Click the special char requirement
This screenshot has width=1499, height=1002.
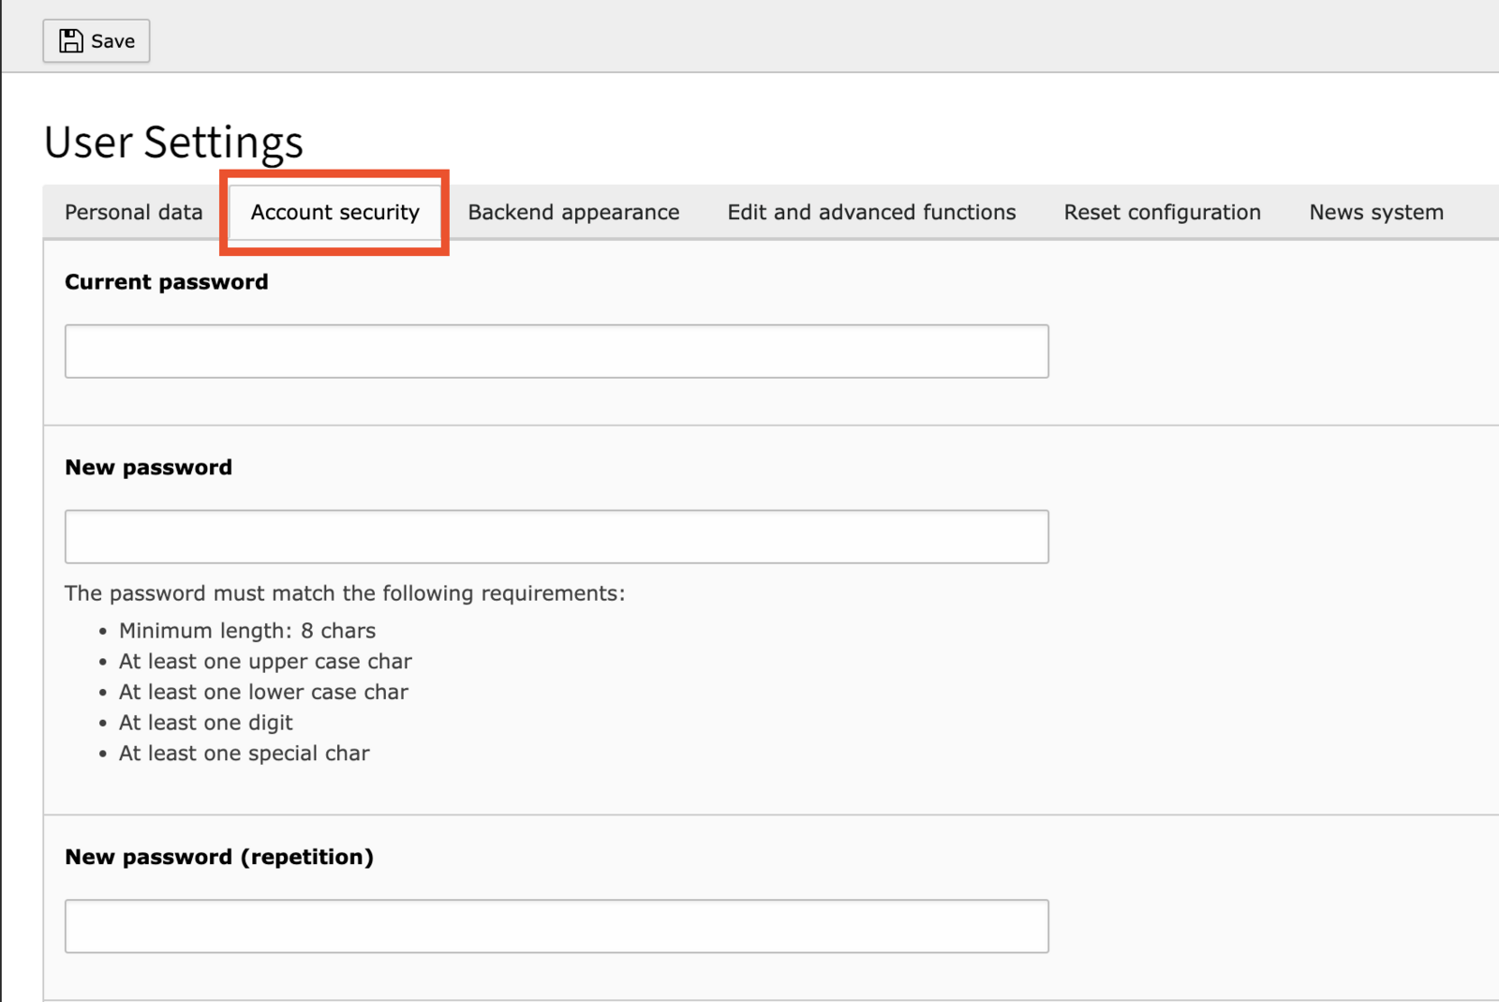pos(244,754)
